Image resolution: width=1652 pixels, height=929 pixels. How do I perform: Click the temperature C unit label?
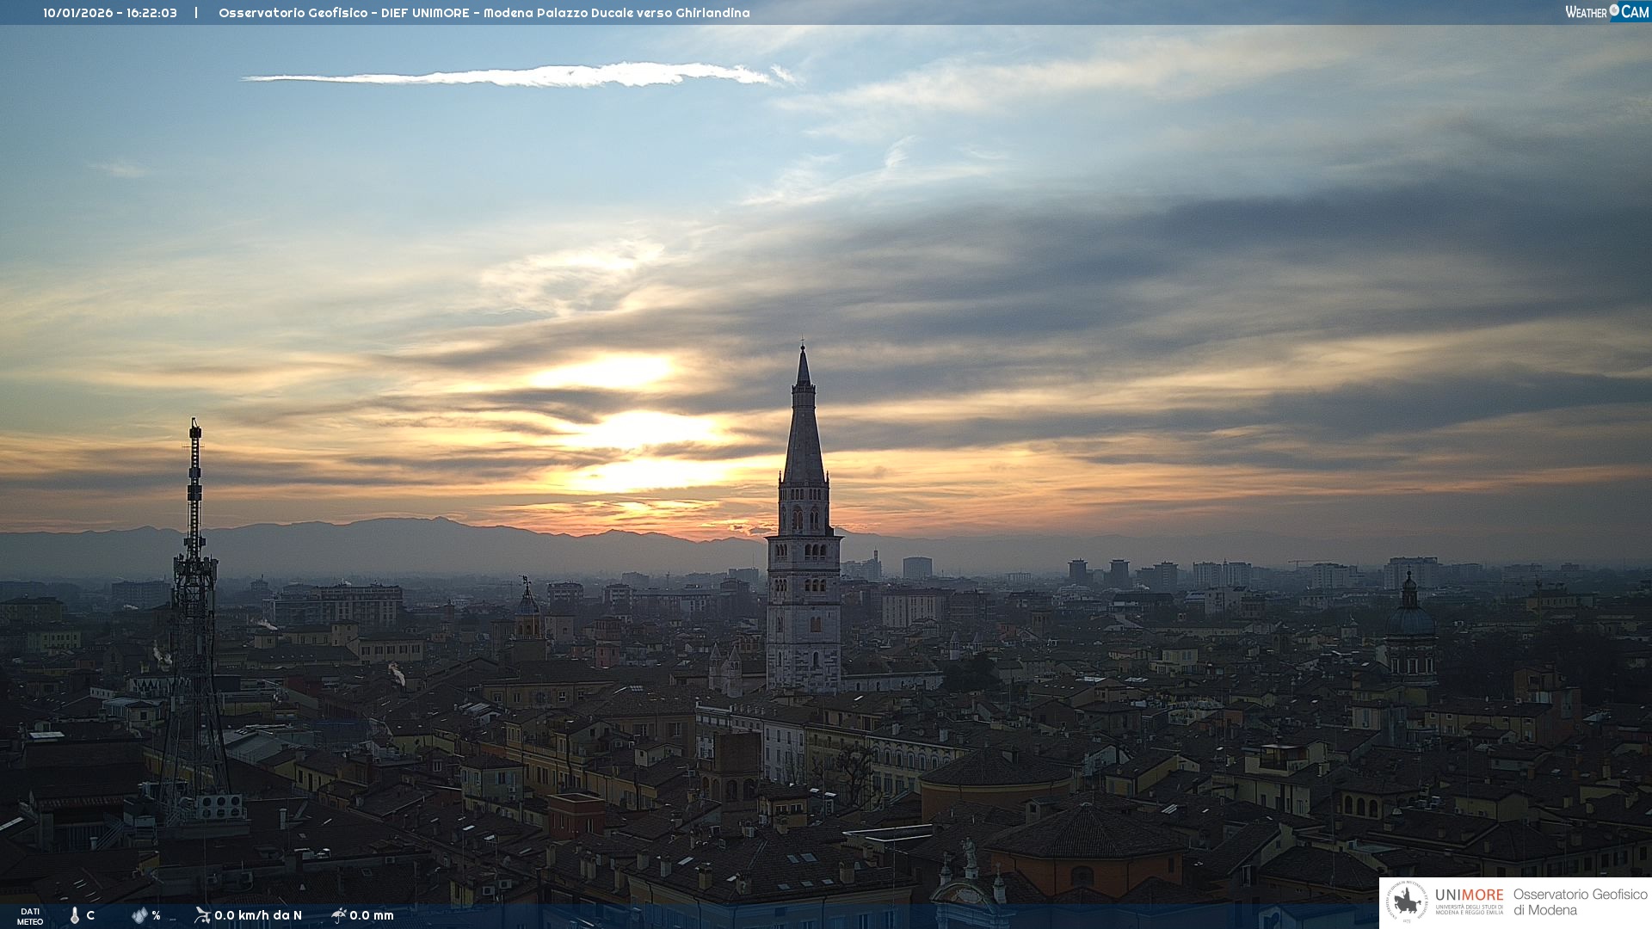(x=90, y=915)
